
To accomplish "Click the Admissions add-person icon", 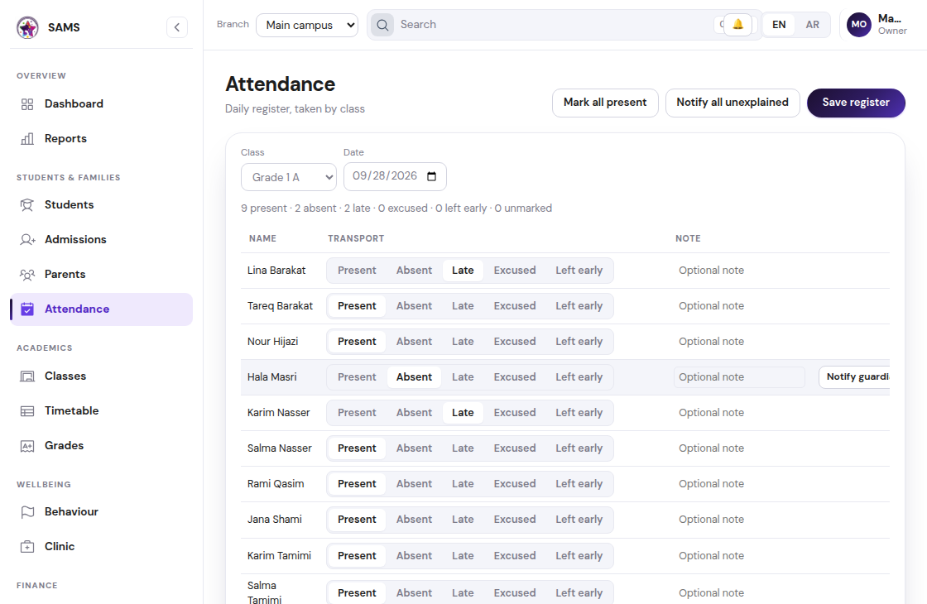I will click(27, 239).
